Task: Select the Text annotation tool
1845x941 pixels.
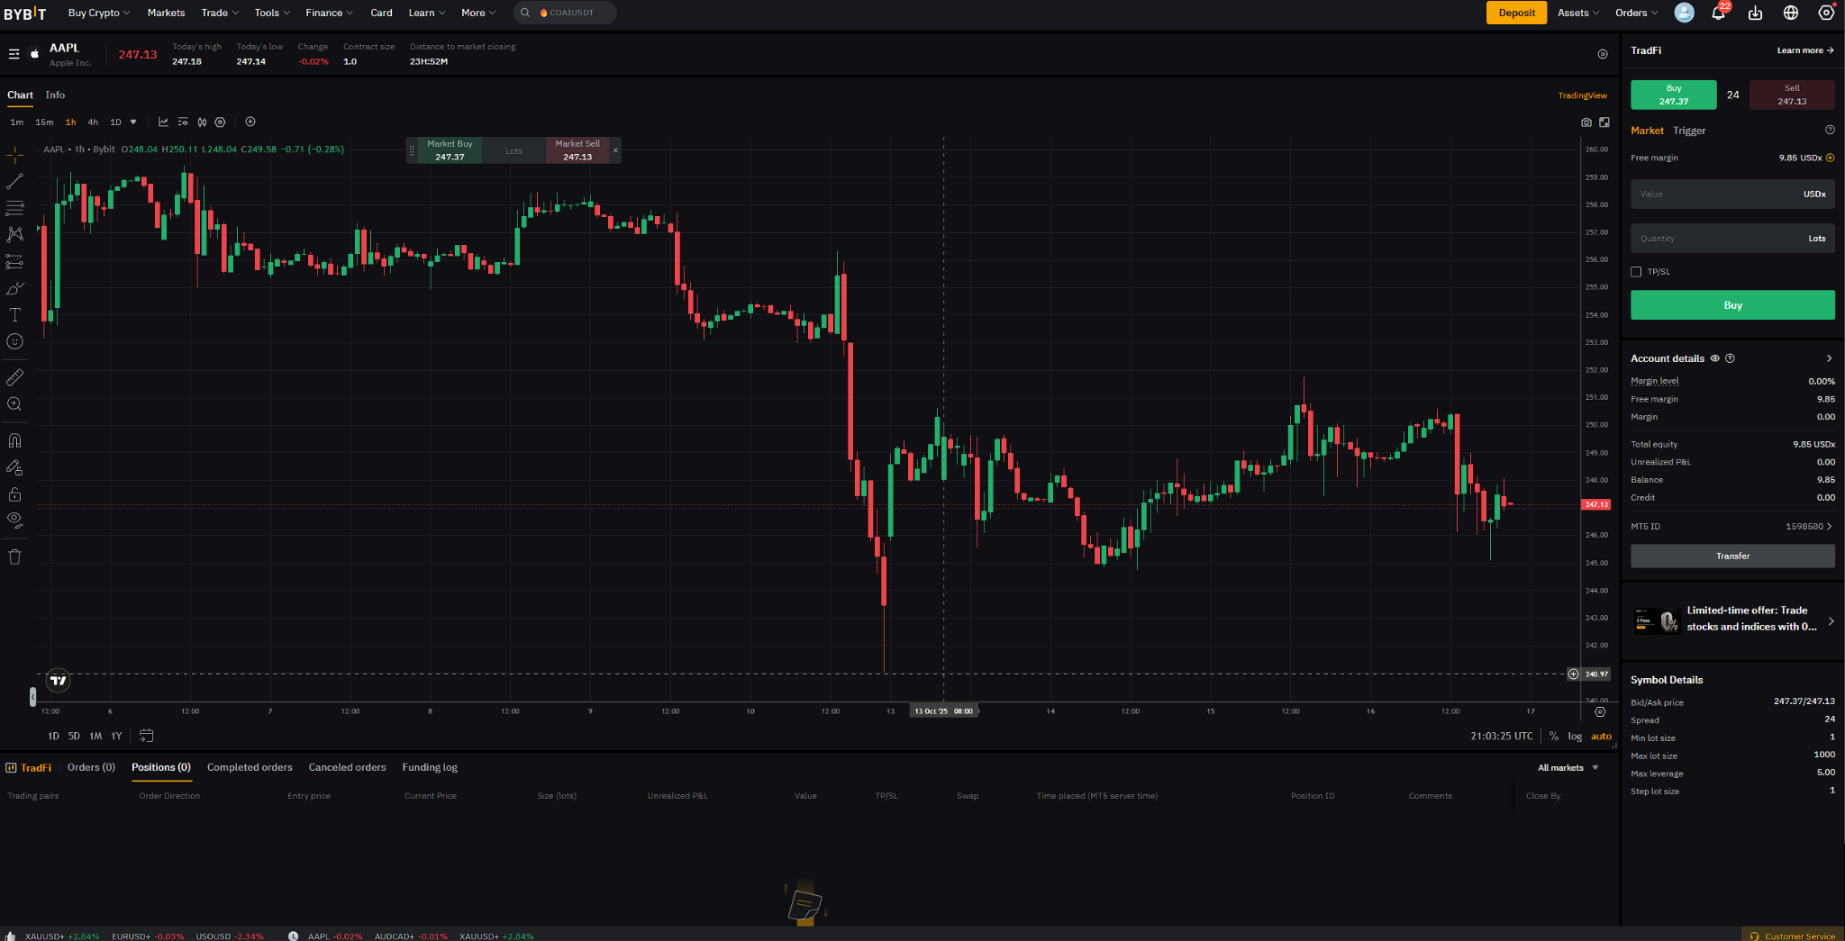Action: 14,314
